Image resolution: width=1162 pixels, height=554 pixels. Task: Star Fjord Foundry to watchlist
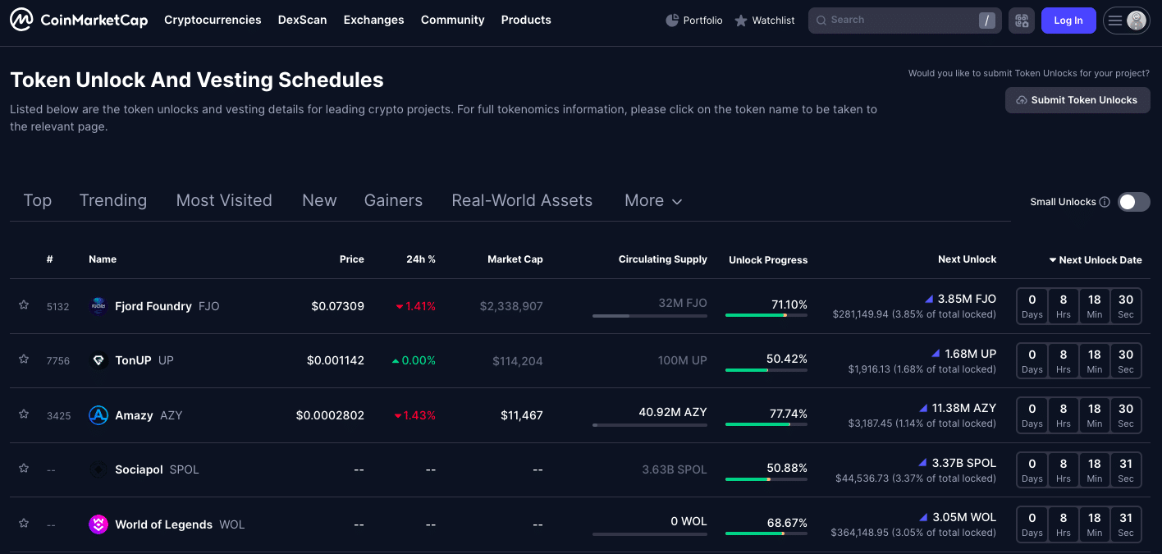[24, 304]
